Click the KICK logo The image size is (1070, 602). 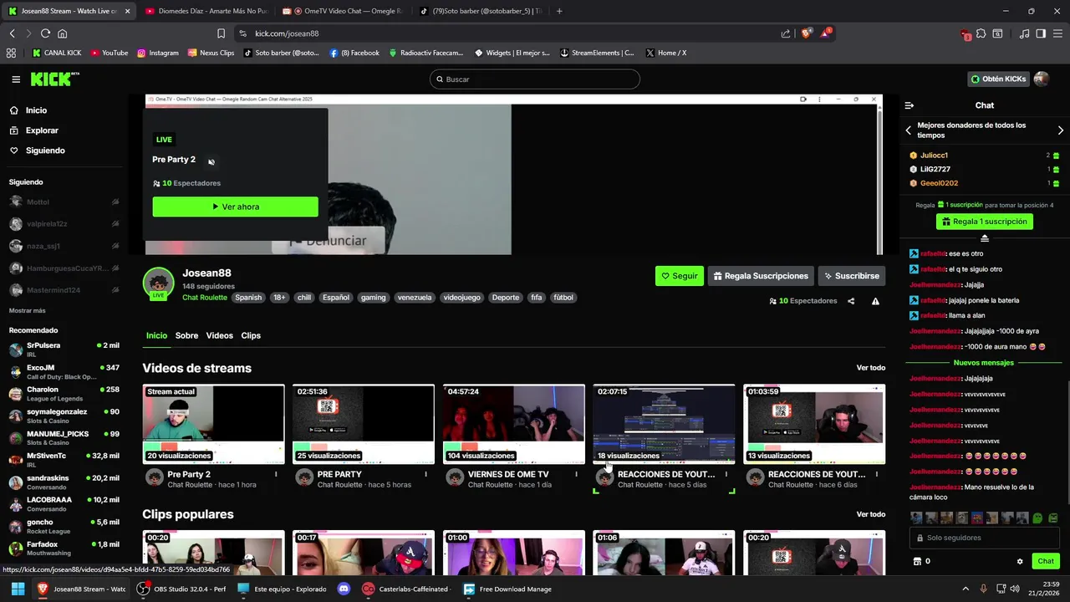coord(55,79)
